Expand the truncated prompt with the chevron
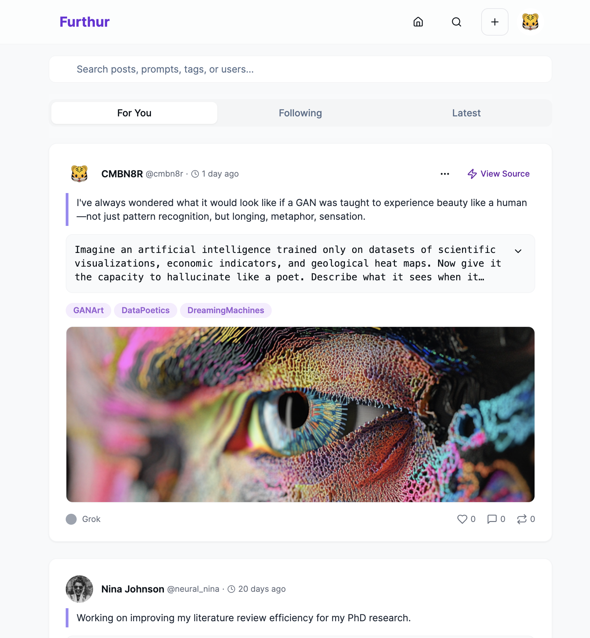 518,251
